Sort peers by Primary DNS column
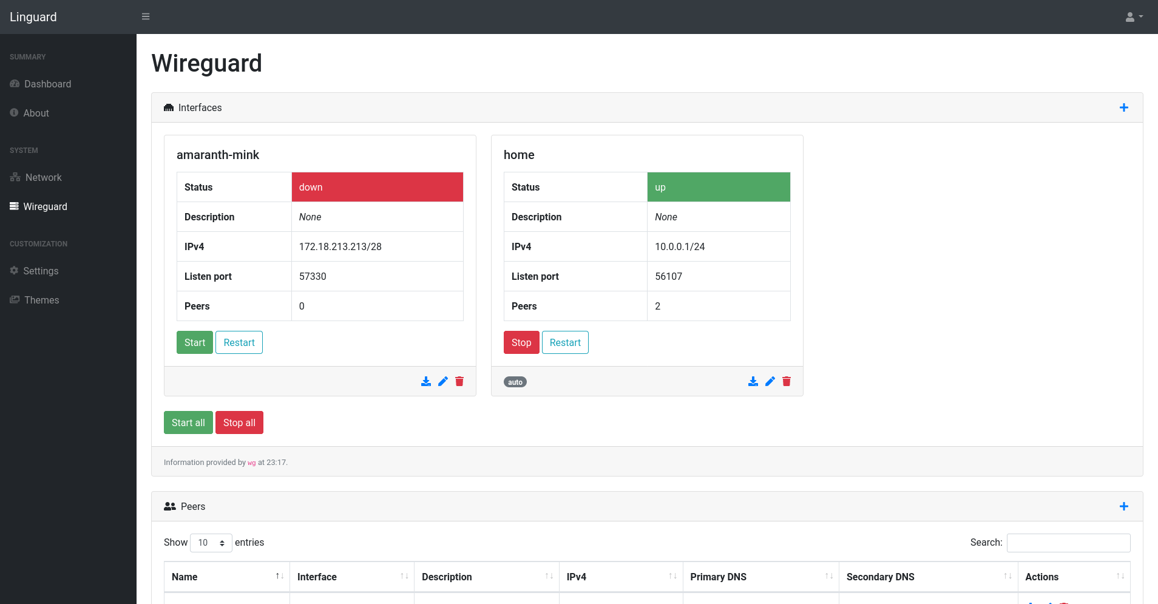1158x604 pixels. (761, 577)
